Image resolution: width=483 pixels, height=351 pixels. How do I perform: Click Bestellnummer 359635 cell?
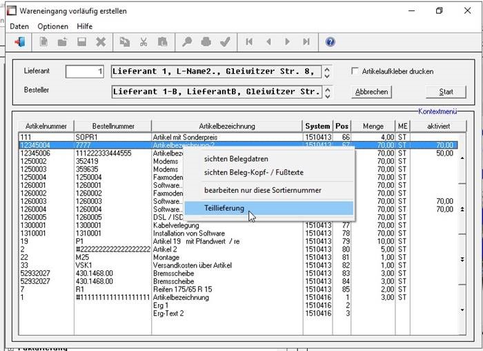[87, 169]
